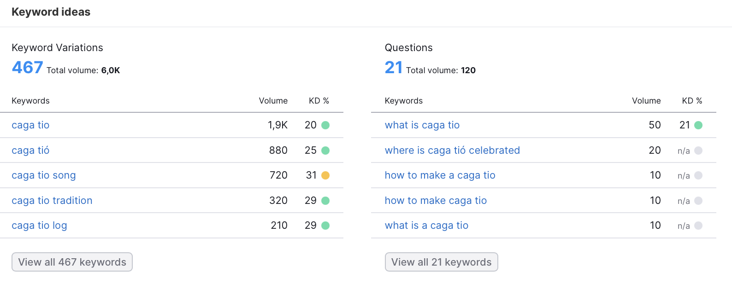Click Volume column header in Keyword Variations

273,101
